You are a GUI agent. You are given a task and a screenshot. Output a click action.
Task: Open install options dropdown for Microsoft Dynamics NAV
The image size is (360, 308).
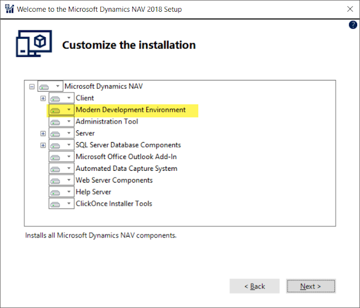coord(57,86)
